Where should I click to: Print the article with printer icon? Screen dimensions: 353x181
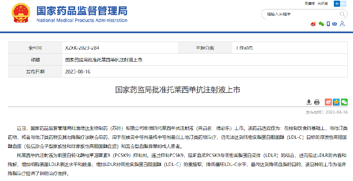pos(316,102)
